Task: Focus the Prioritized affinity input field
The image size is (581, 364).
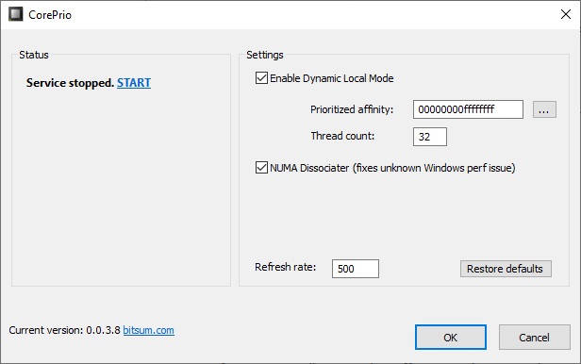Action: click(x=468, y=109)
